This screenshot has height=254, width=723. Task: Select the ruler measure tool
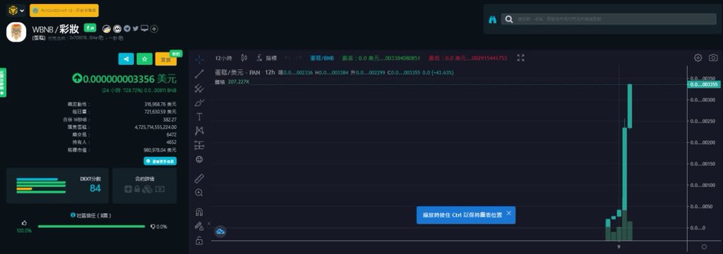click(199, 179)
